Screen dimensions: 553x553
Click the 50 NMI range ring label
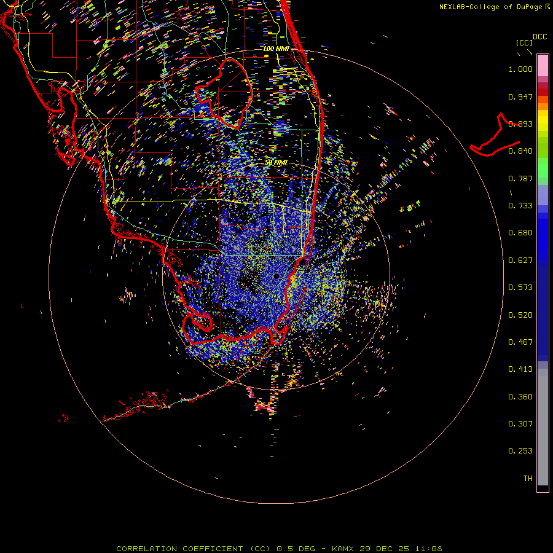pyautogui.click(x=276, y=162)
